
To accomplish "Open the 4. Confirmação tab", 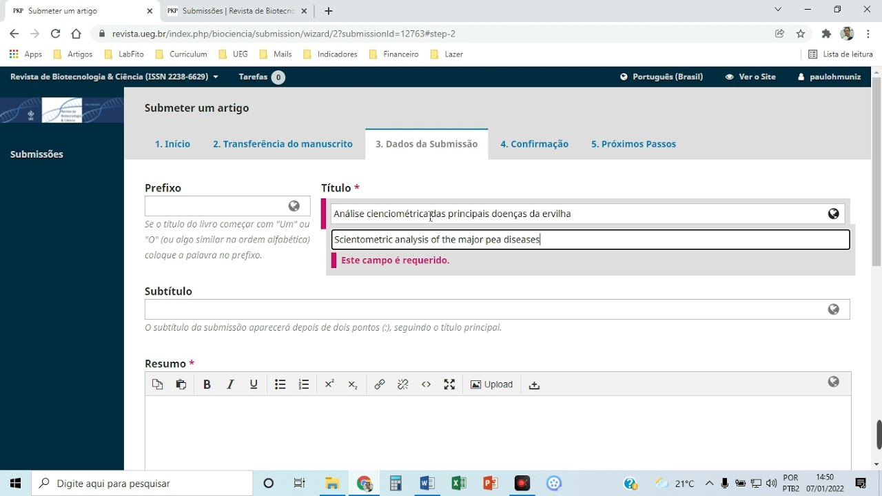I will pyautogui.click(x=534, y=144).
